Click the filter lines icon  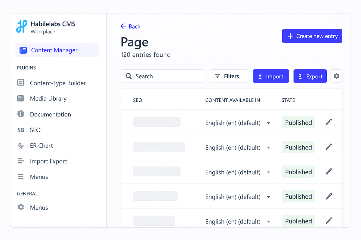pyautogui.click(x=217, y=76)
